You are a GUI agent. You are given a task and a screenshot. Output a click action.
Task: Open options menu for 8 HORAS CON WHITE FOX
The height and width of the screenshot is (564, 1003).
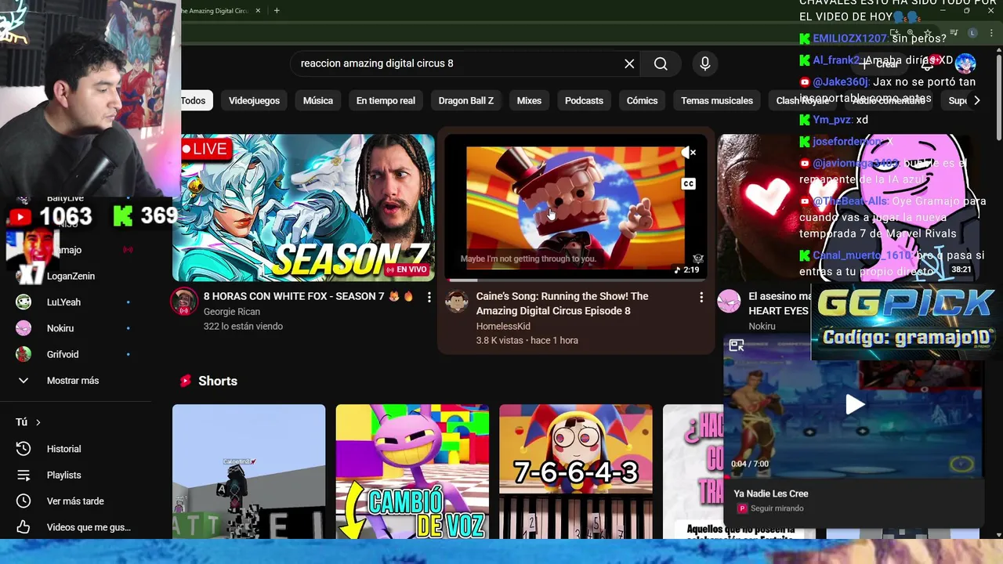pos(429,297)
